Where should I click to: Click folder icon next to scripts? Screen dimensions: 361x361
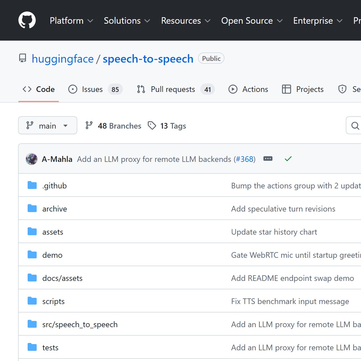pyautogui.click(x=32, y=301)
